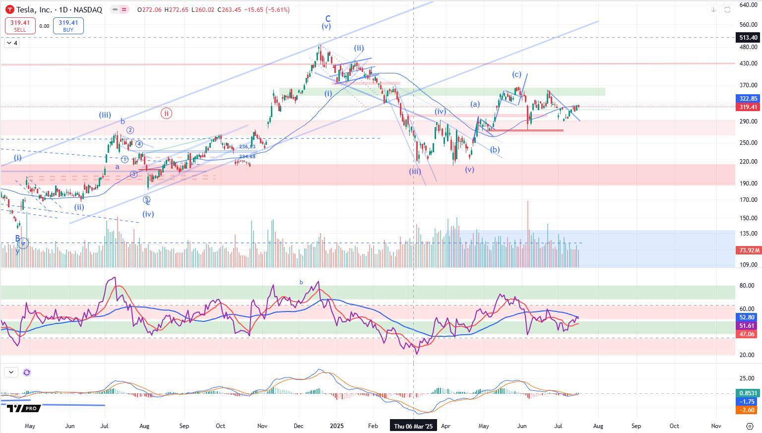Click the 640.00 price scale label

pyautogui.click(x=748, y=4)
